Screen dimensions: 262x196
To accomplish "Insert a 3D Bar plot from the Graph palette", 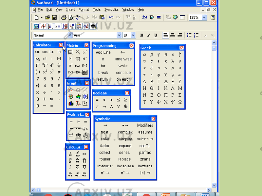I will [x=71, y=104].
